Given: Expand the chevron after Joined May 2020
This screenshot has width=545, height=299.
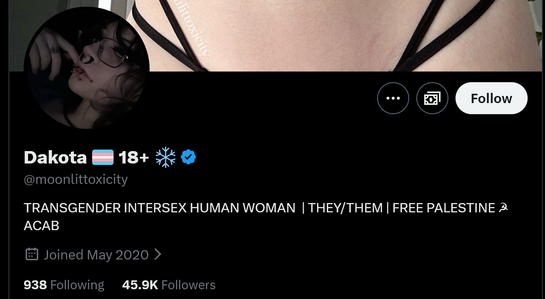Looking at the screenshot, I should coord(158,254).
